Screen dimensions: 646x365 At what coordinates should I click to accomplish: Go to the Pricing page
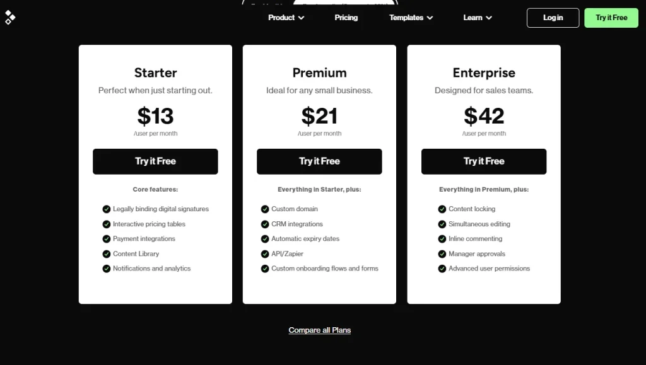346,18
